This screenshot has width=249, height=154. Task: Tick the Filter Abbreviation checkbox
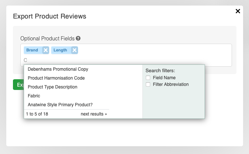(148, 84)
